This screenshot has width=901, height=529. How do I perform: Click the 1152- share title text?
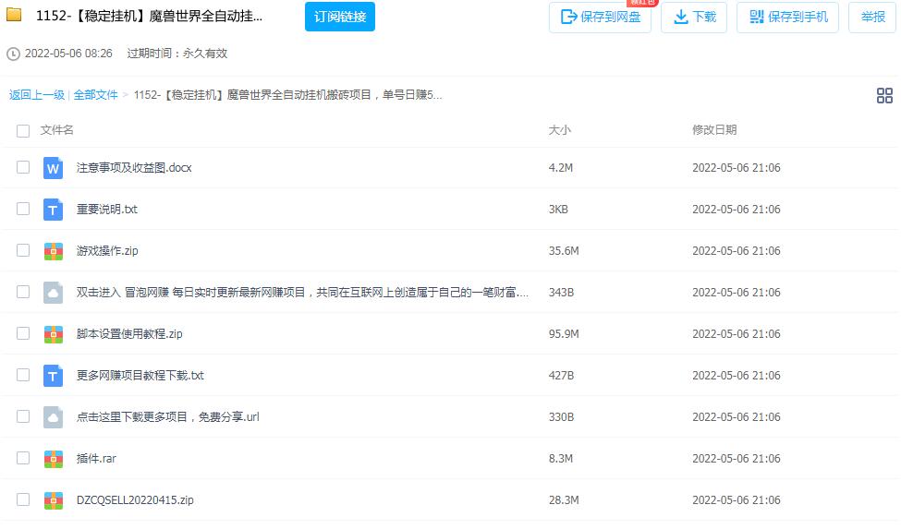(x=150, y=16)
